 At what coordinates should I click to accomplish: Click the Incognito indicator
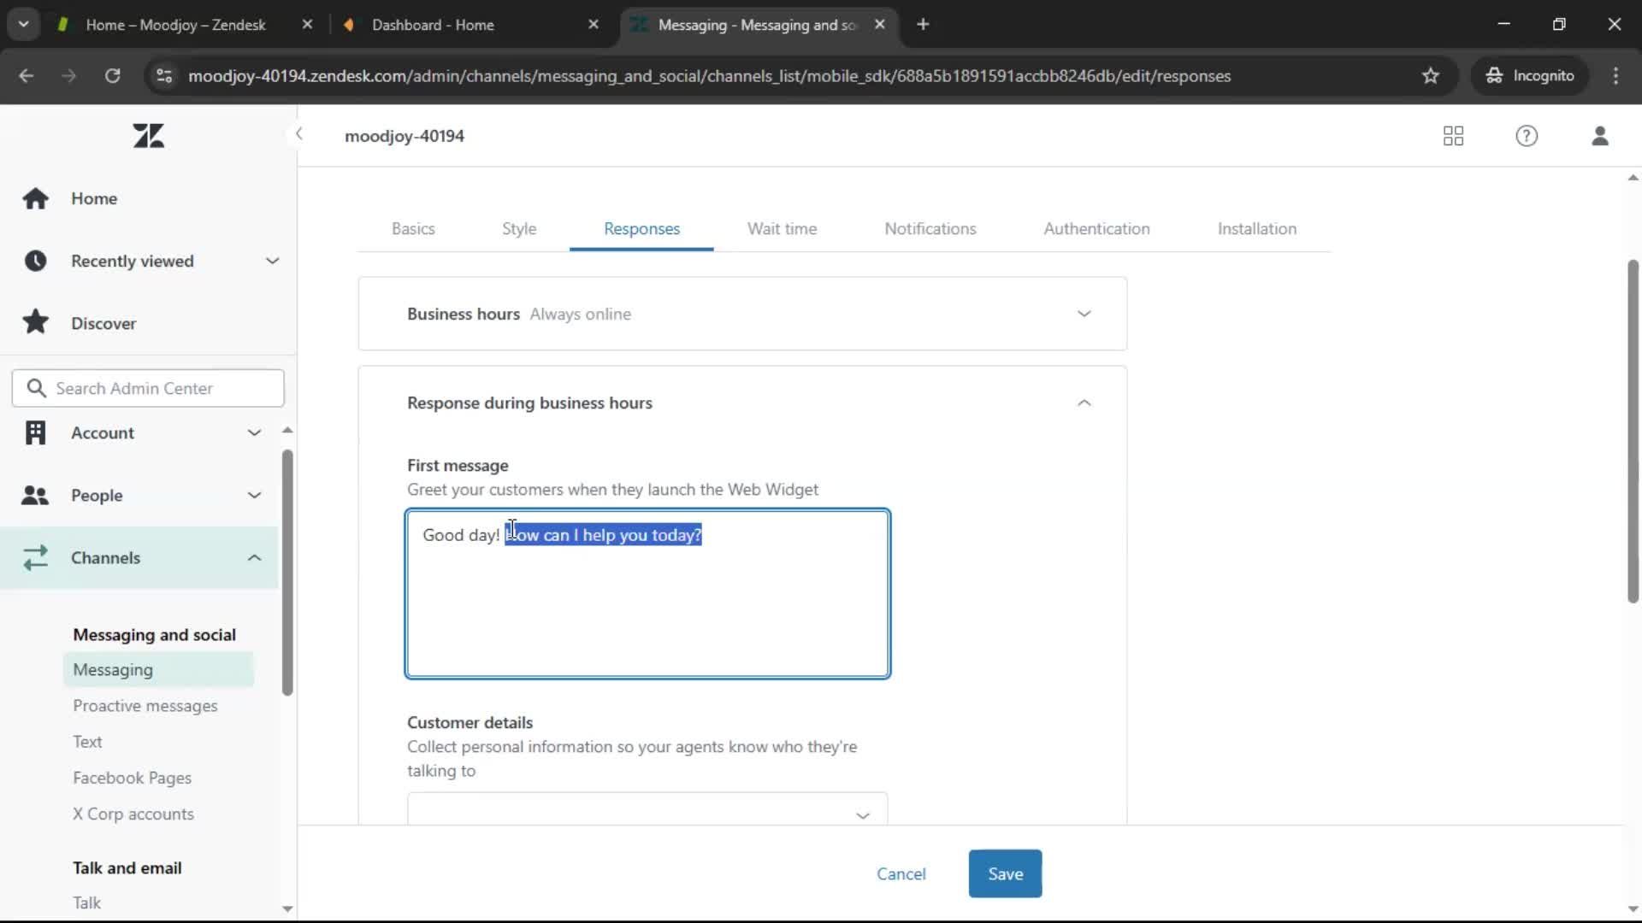point(1530,75)
